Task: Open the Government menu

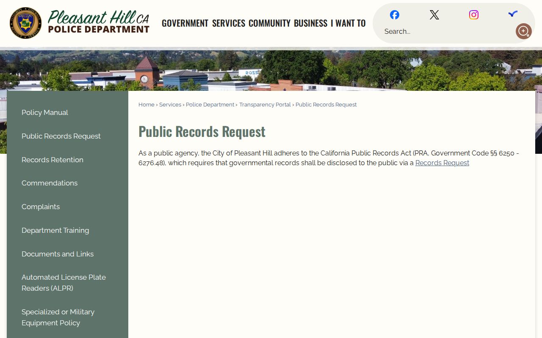Action: (185, 23)
